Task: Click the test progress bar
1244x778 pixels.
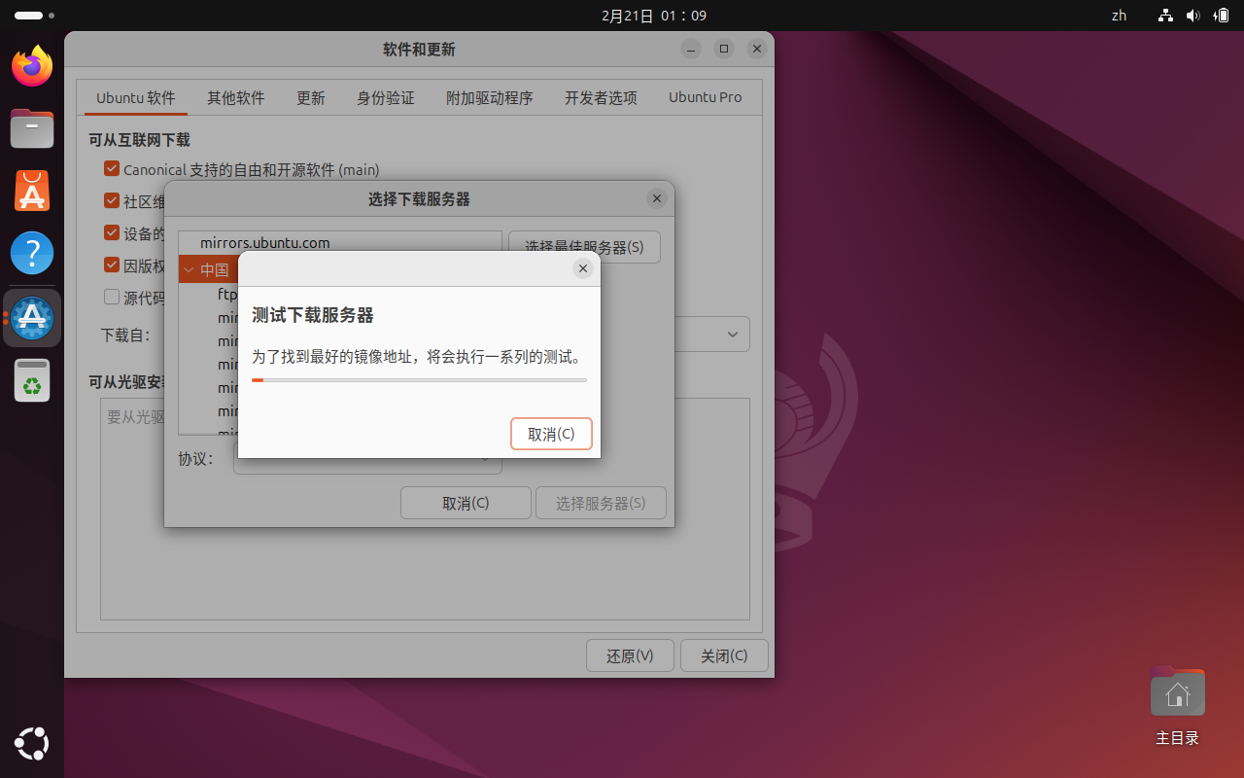Action: coord(419,380)
